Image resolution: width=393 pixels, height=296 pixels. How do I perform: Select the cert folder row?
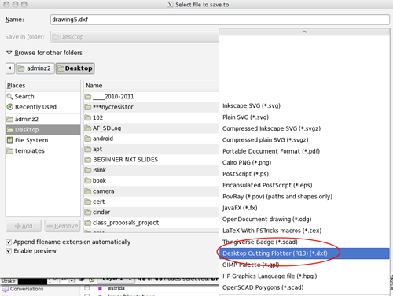coord(151,202)
